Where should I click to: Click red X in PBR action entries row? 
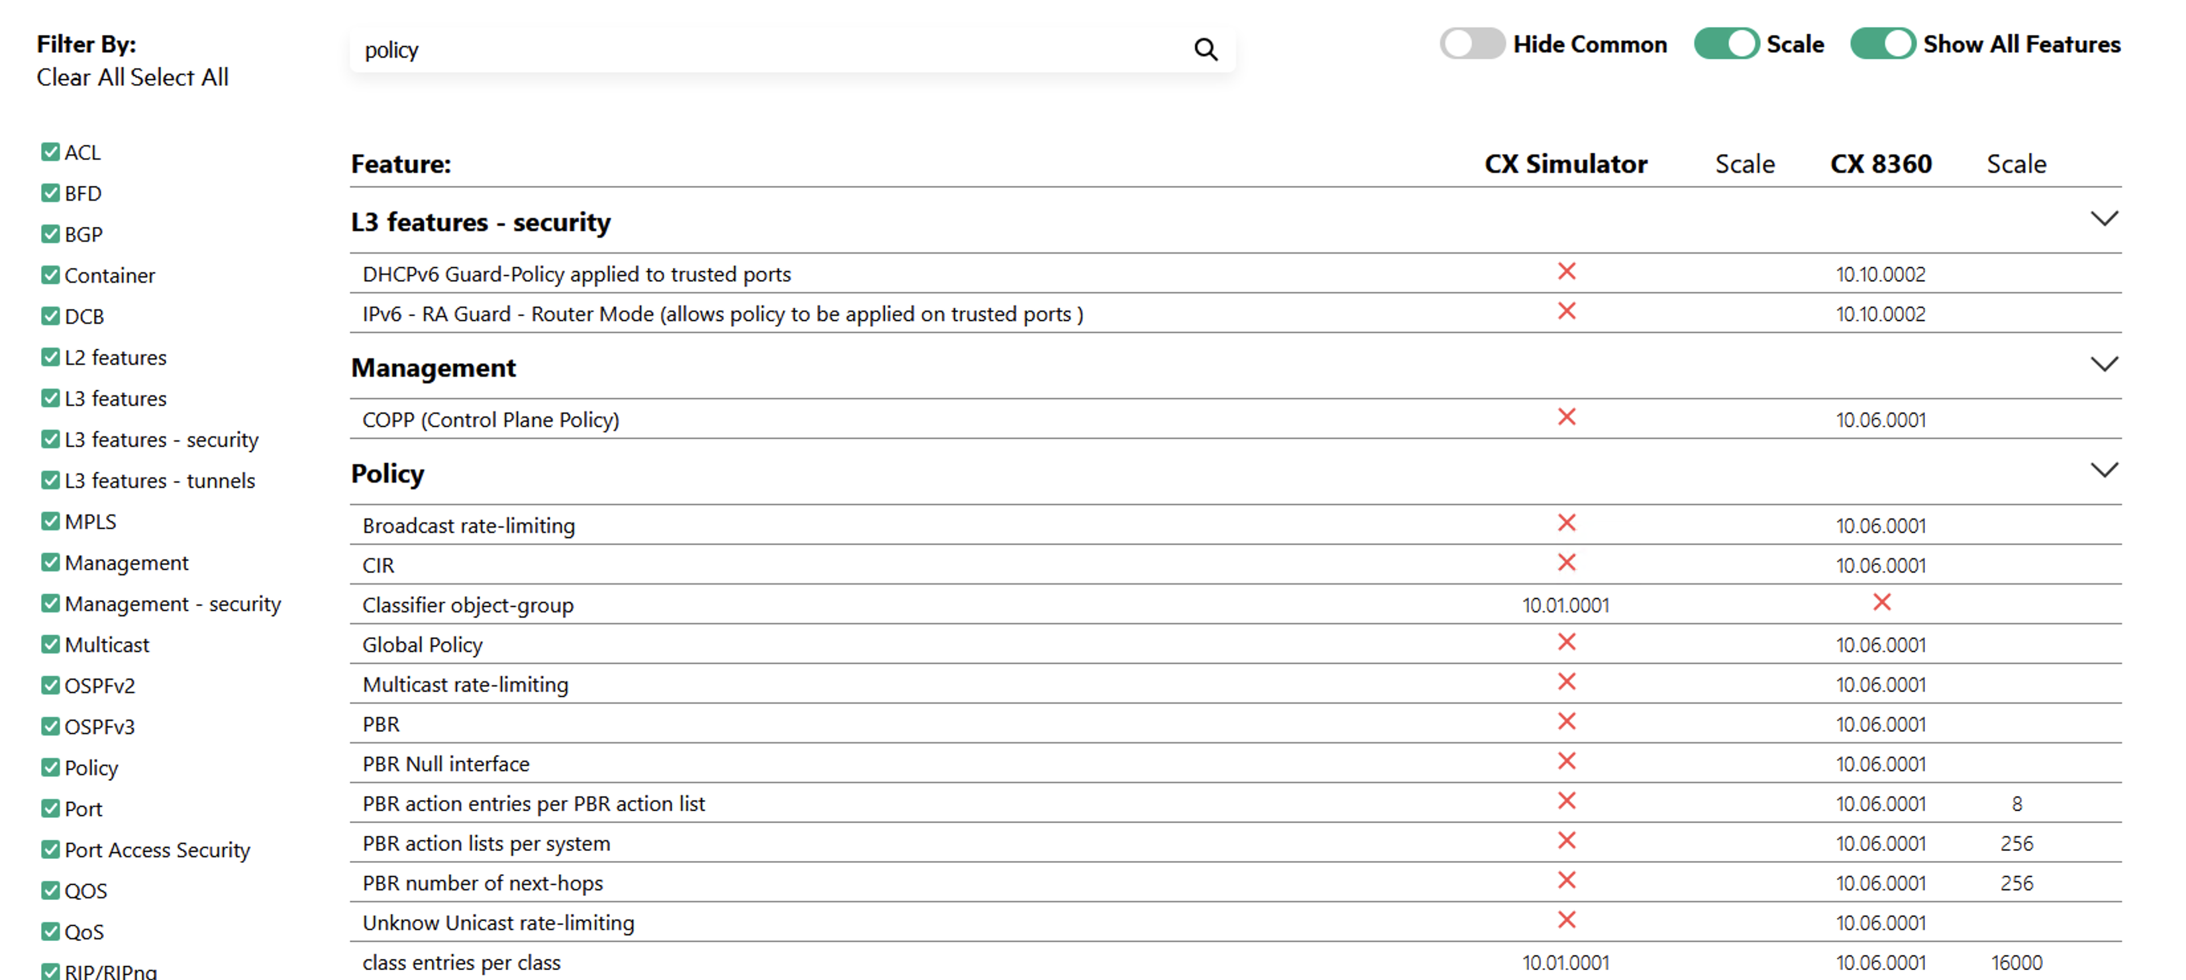click(1567, 801)
